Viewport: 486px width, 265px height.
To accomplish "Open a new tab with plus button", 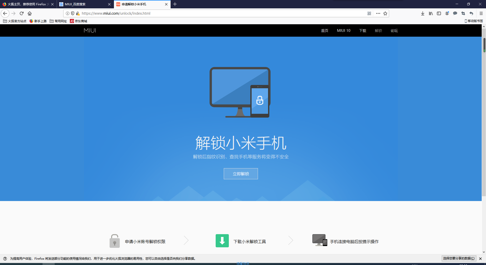I will coord(175,4).
